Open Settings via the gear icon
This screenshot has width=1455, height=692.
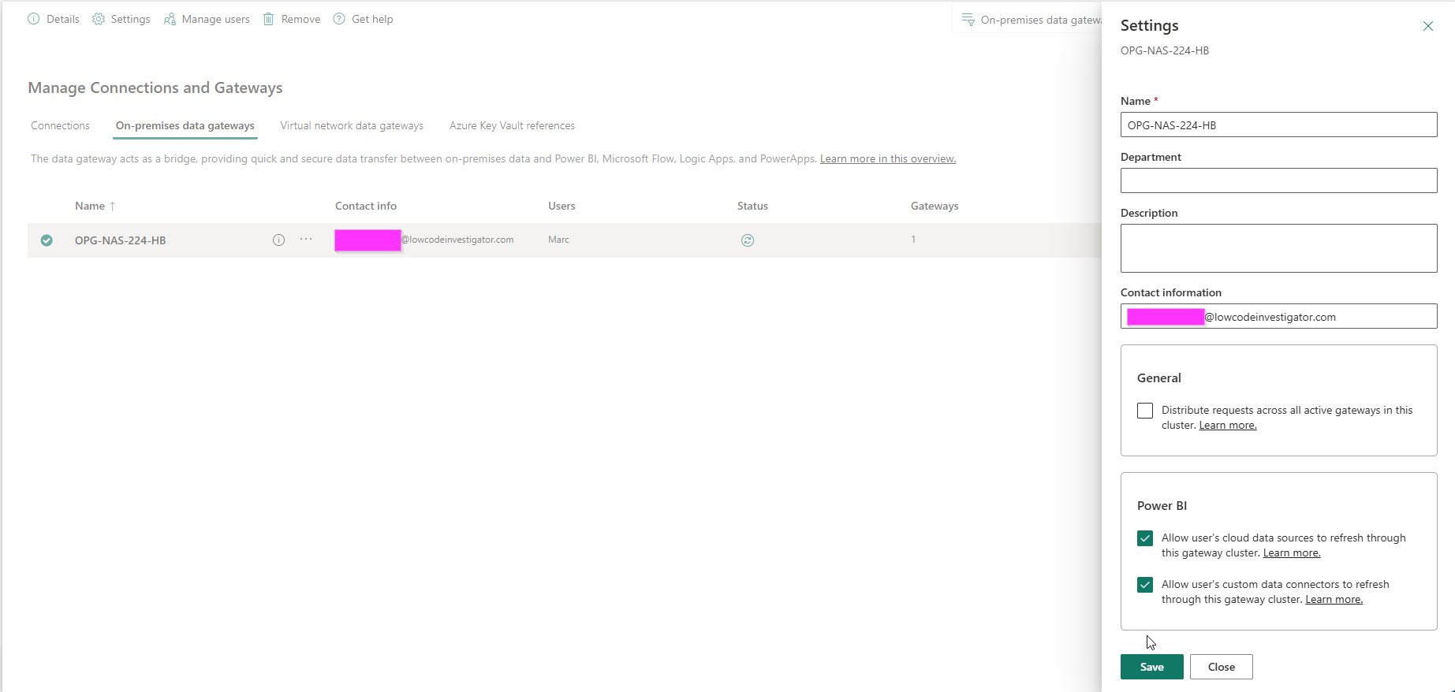tap(99, 19)
